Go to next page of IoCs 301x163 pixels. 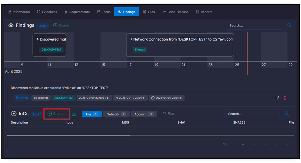277,145
